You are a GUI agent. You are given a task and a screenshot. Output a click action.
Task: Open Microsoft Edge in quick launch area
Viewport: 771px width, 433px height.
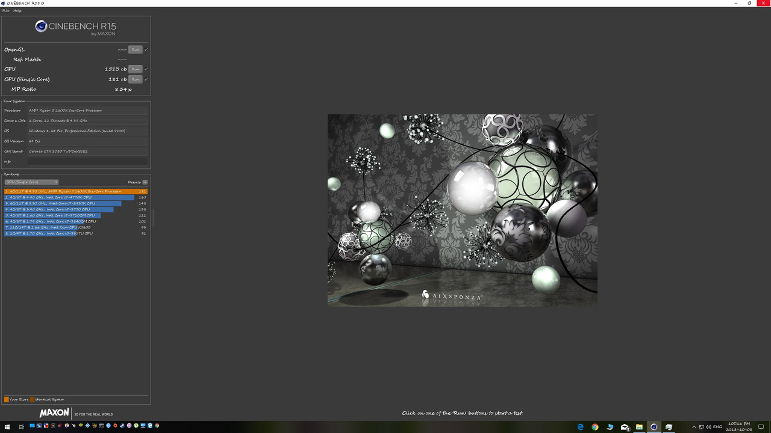(150, 426)
